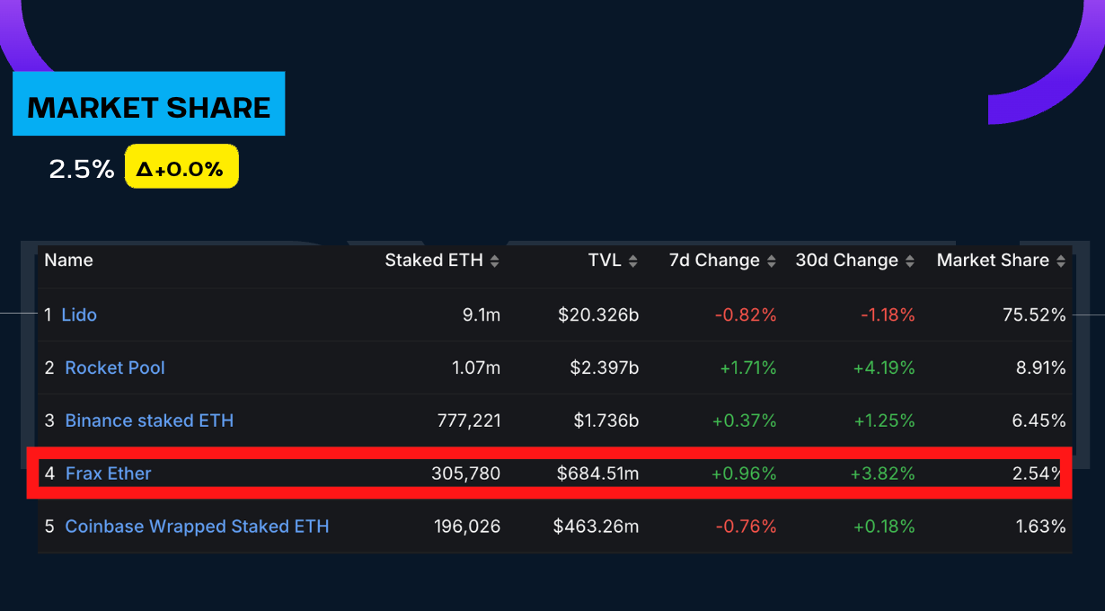
Task: Click the sort arrows beside TVL
Action: pos(633,261)
